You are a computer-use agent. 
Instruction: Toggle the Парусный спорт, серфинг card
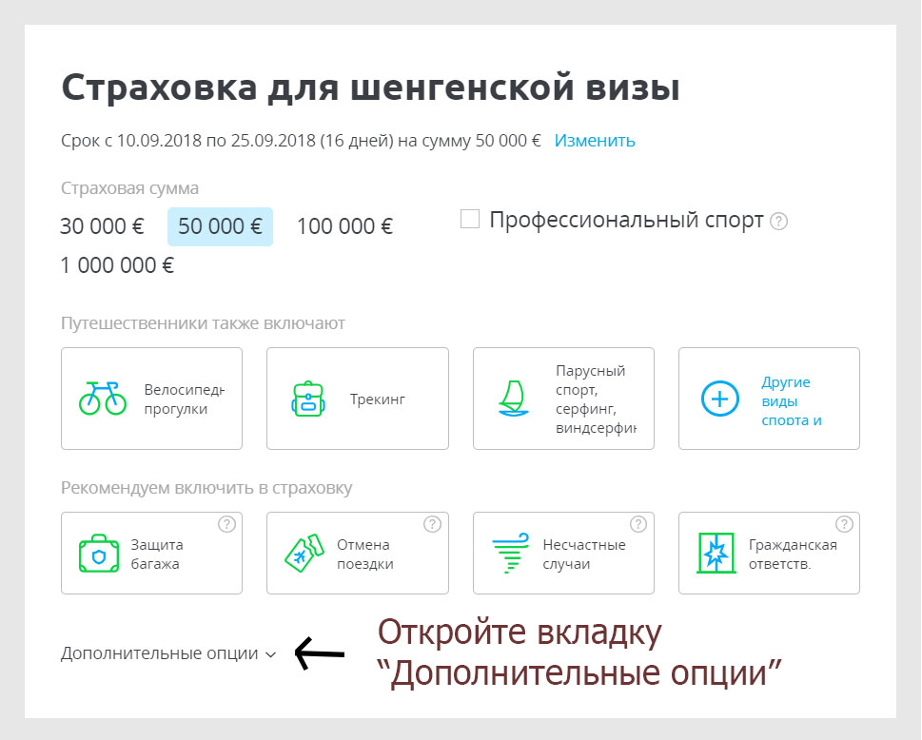pyautogui.click(x=563, y=399)
